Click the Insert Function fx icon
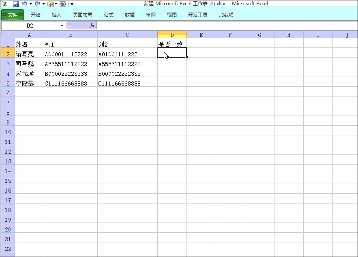 [92, 25]
